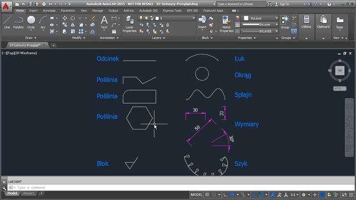Expand the Layers panel
The height and width of the screenshot is (200, 356).
(158, 38)
